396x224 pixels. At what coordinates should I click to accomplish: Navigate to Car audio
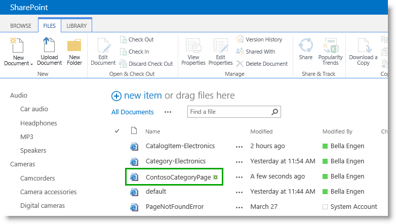click(34, 109)
